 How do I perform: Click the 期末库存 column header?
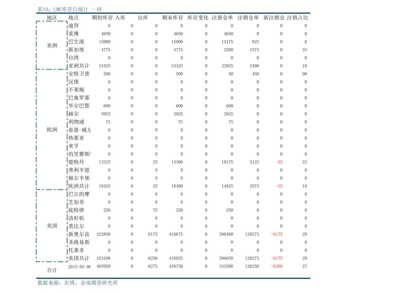[x=173, y=17]
